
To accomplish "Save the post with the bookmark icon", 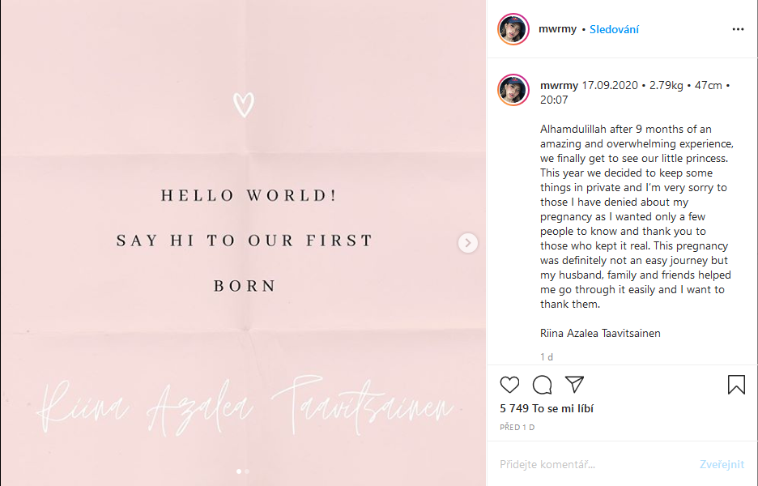I will [x=736, y=385].
